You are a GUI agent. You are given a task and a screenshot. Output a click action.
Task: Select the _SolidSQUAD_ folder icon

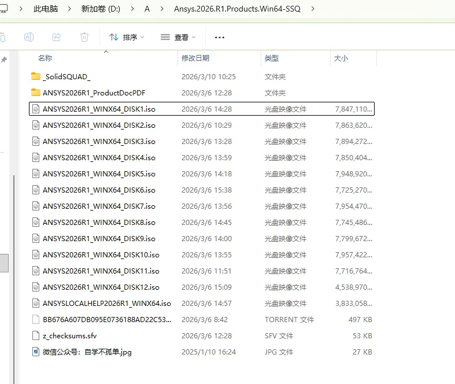[36, 76]
